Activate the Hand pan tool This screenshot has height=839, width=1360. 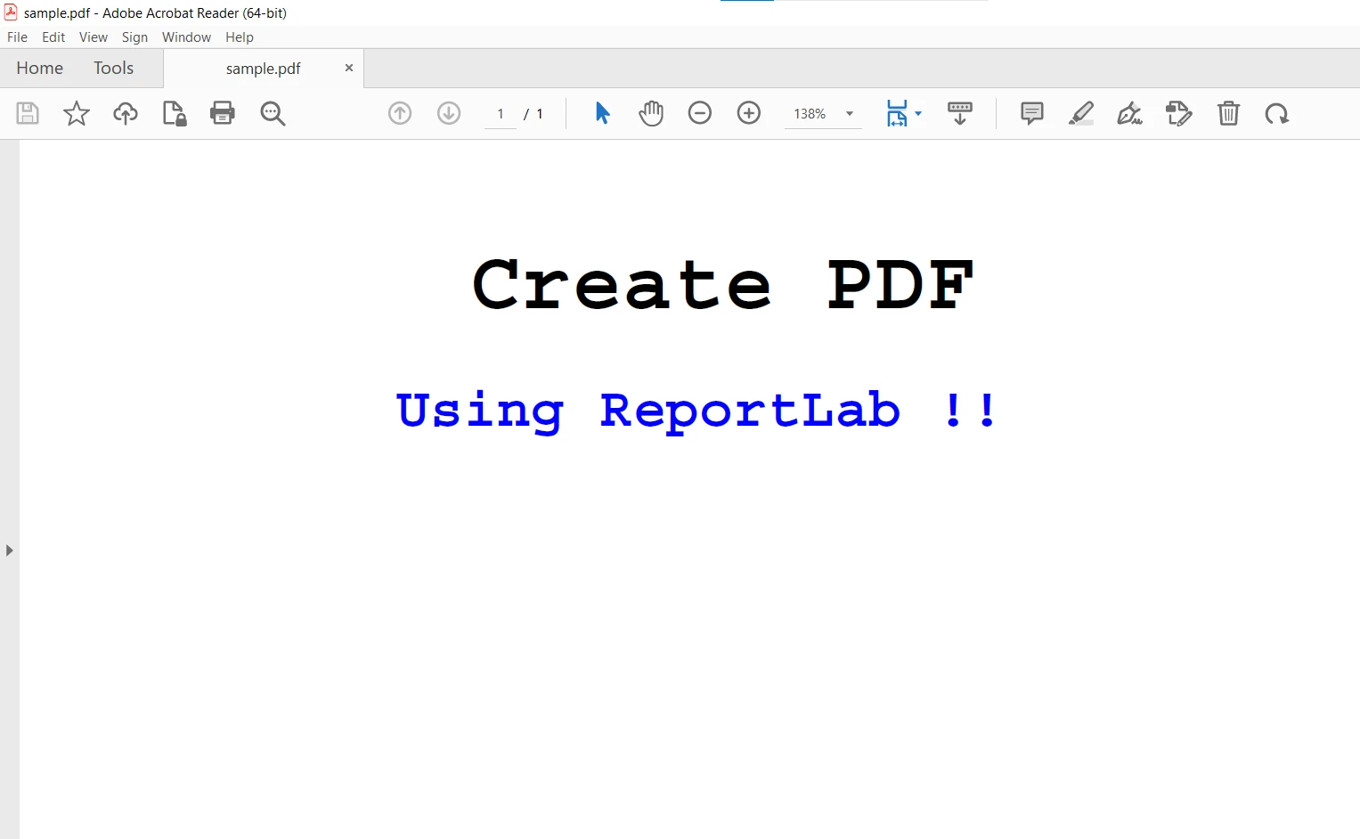click(651, 113)
